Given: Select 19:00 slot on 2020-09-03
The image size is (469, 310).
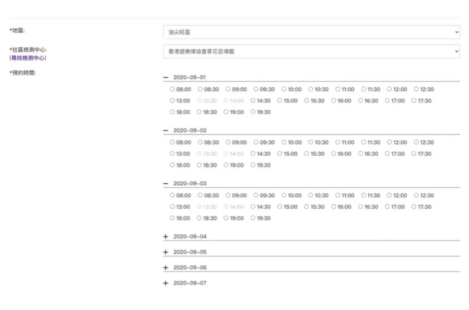Looking at the screenshot, I should click(x=226, y=218).
